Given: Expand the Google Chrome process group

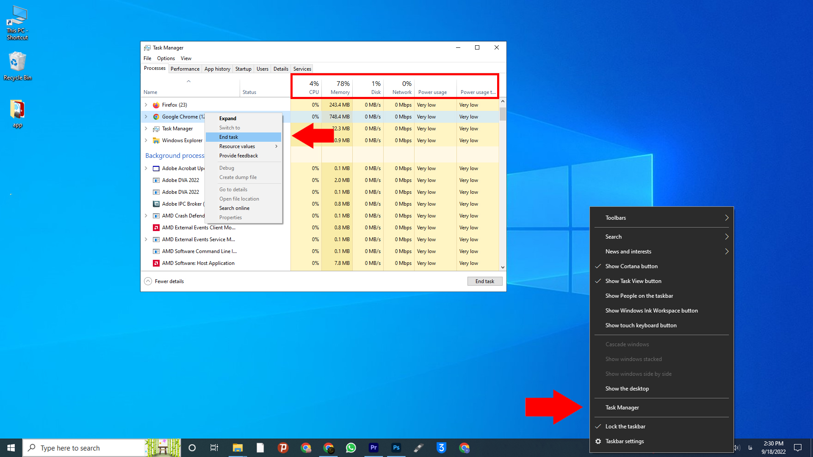Looking at the screenshot, I should (x=146, y=117).
